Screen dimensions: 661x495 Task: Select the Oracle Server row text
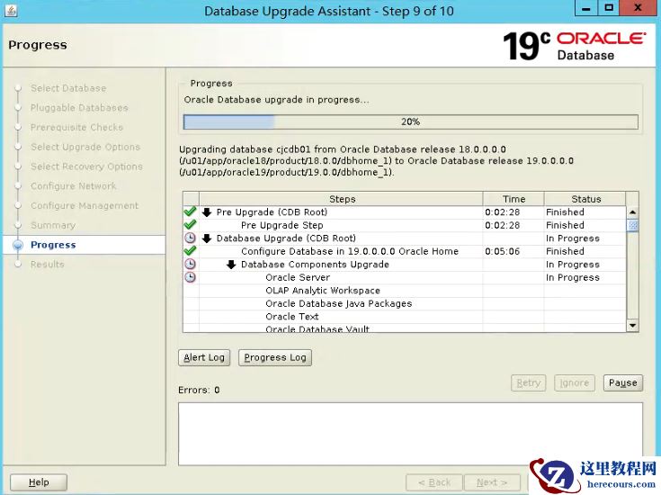298,277
